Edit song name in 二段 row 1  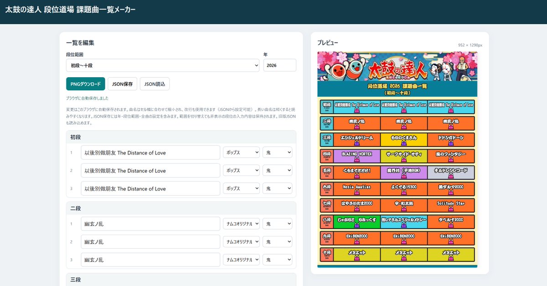[x=150, y=224]
